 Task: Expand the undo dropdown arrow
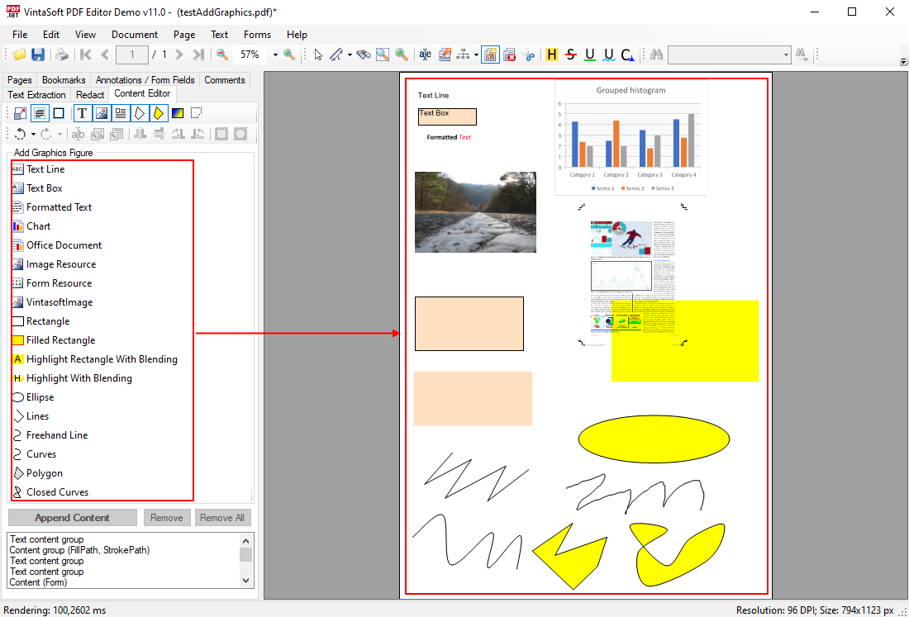33,134
